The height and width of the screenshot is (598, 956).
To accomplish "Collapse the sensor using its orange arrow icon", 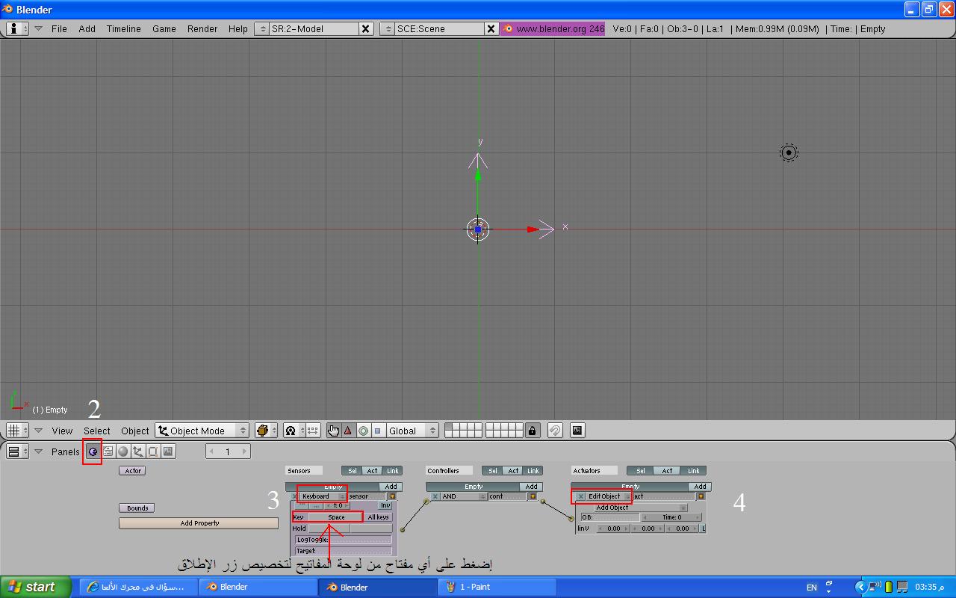I will tap(392, 496).
